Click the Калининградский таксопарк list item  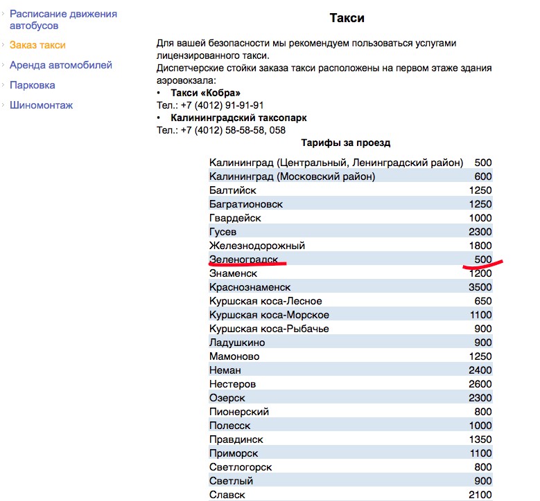coord(238,118)
